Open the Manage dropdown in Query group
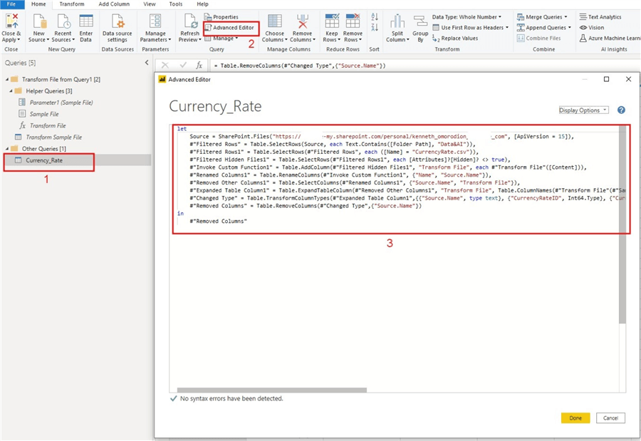This screenshot has width=641, height=441. point(222,38)
